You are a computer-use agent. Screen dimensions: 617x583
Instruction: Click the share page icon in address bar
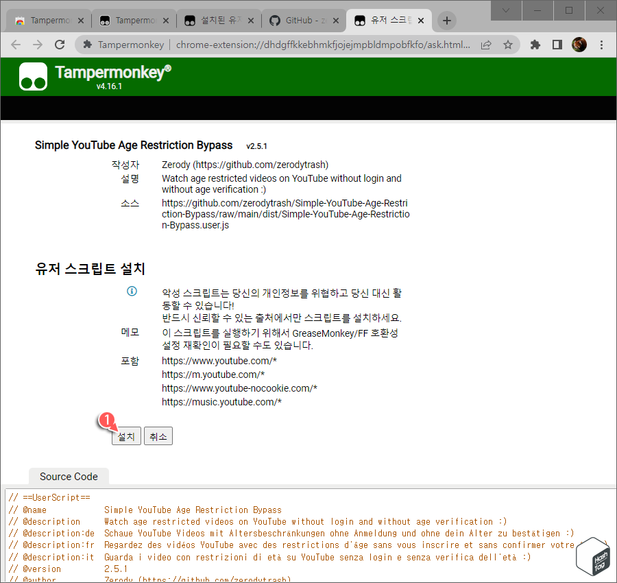[486, 45]
